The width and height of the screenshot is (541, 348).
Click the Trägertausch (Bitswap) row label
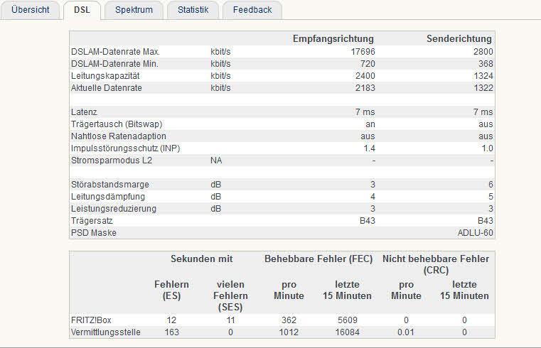(x=117, y=124)
